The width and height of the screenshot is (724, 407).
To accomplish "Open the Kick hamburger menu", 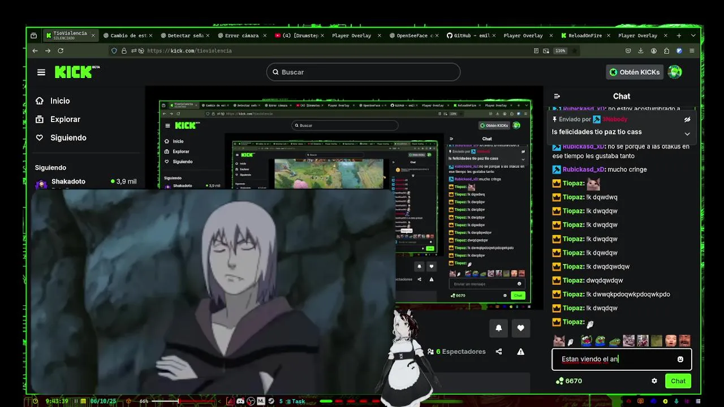I will click(x=41, y=72).
